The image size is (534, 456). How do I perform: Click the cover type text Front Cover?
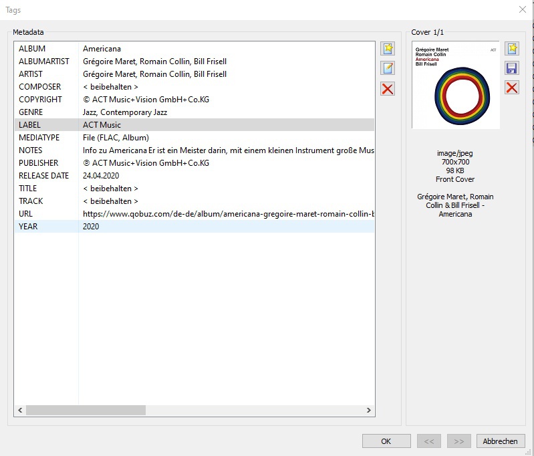coord(455,179)
